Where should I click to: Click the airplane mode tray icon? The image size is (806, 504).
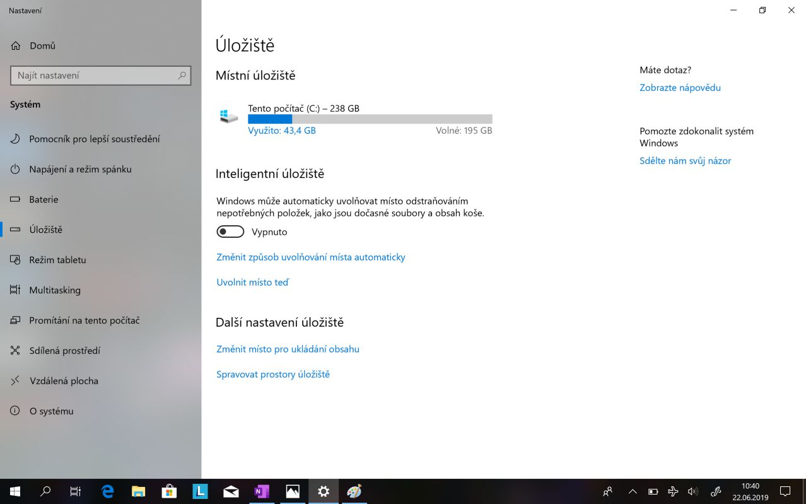coord(673,491)
